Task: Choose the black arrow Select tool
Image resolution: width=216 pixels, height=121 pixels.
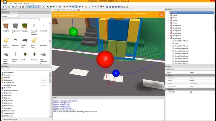Action: [64, 7]
